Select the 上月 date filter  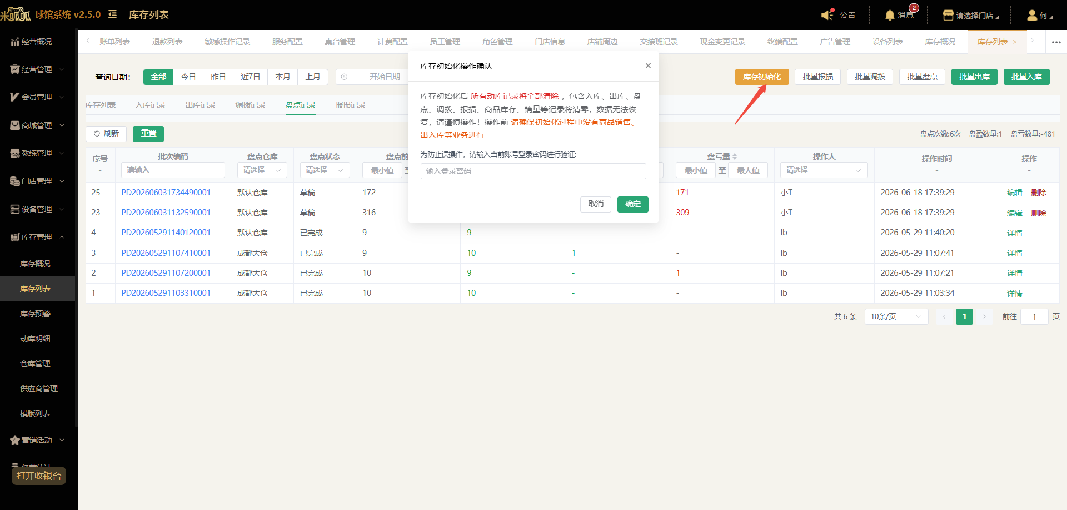point(313,77)
